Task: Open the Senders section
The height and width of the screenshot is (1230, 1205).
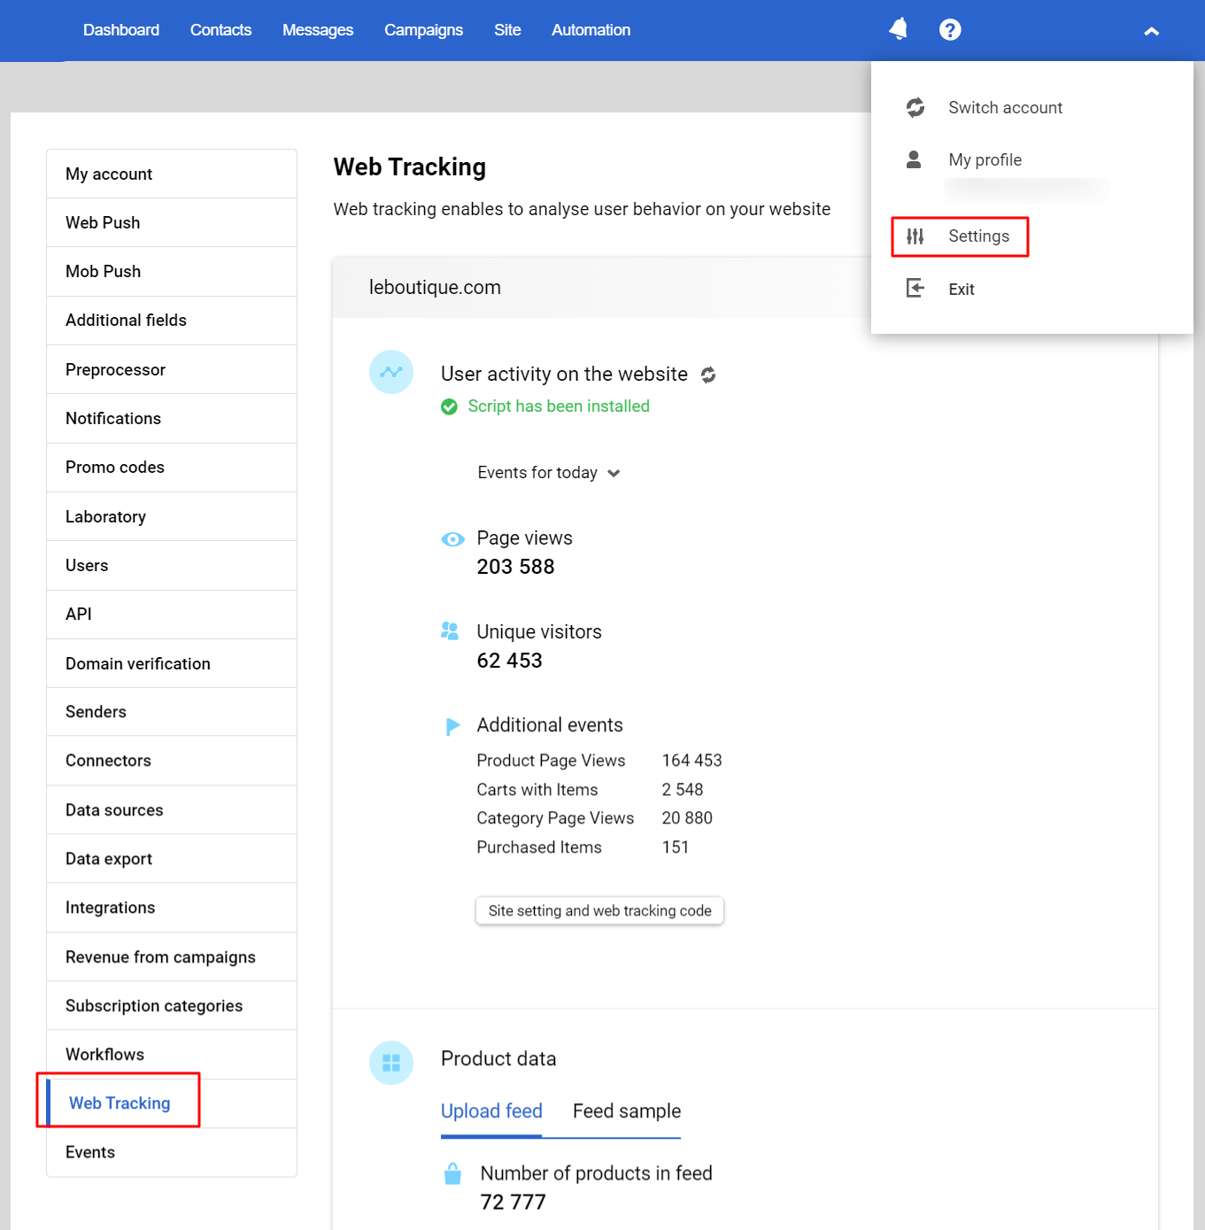Action: (x=172, y=712)
